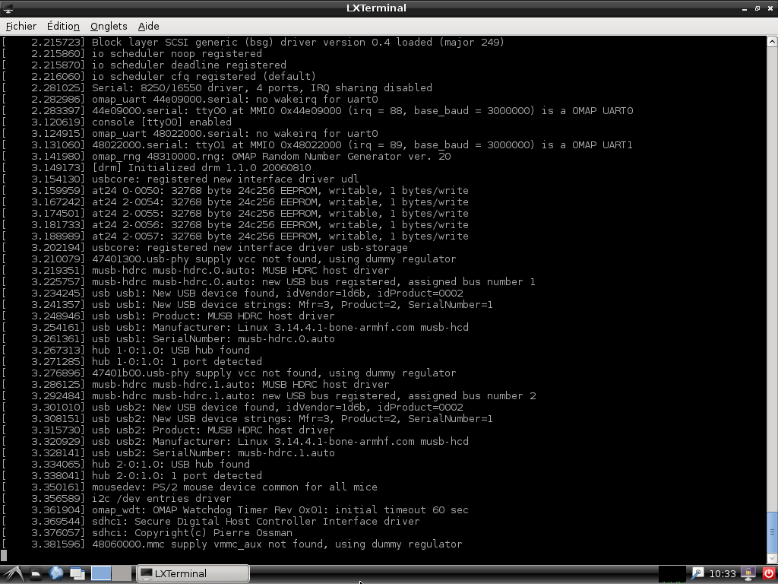Open the Aide menu
Viewport: 778px width, 584px height.
pyautogui.click(x=149, y=26)
